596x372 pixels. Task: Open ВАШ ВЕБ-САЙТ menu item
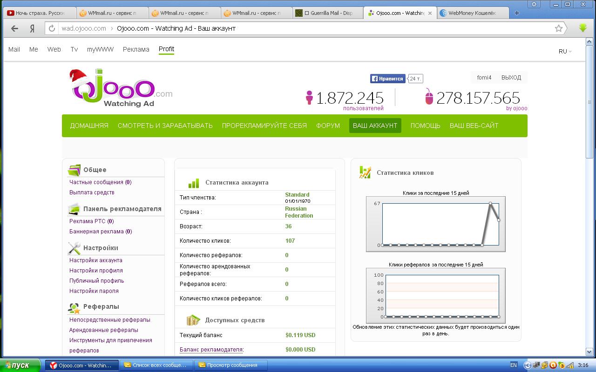click(474, 126)
